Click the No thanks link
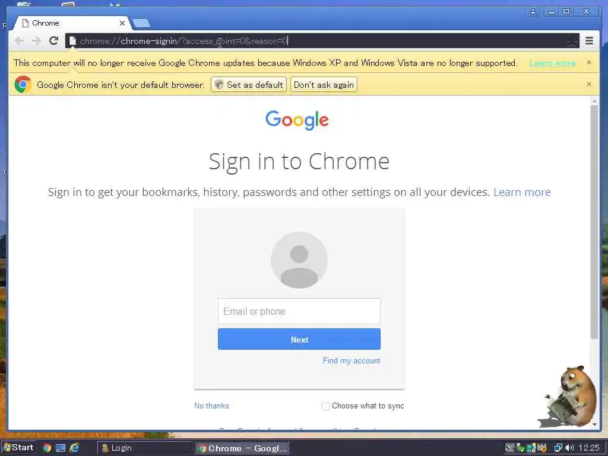The image size is (608, 456). [211, 406]
